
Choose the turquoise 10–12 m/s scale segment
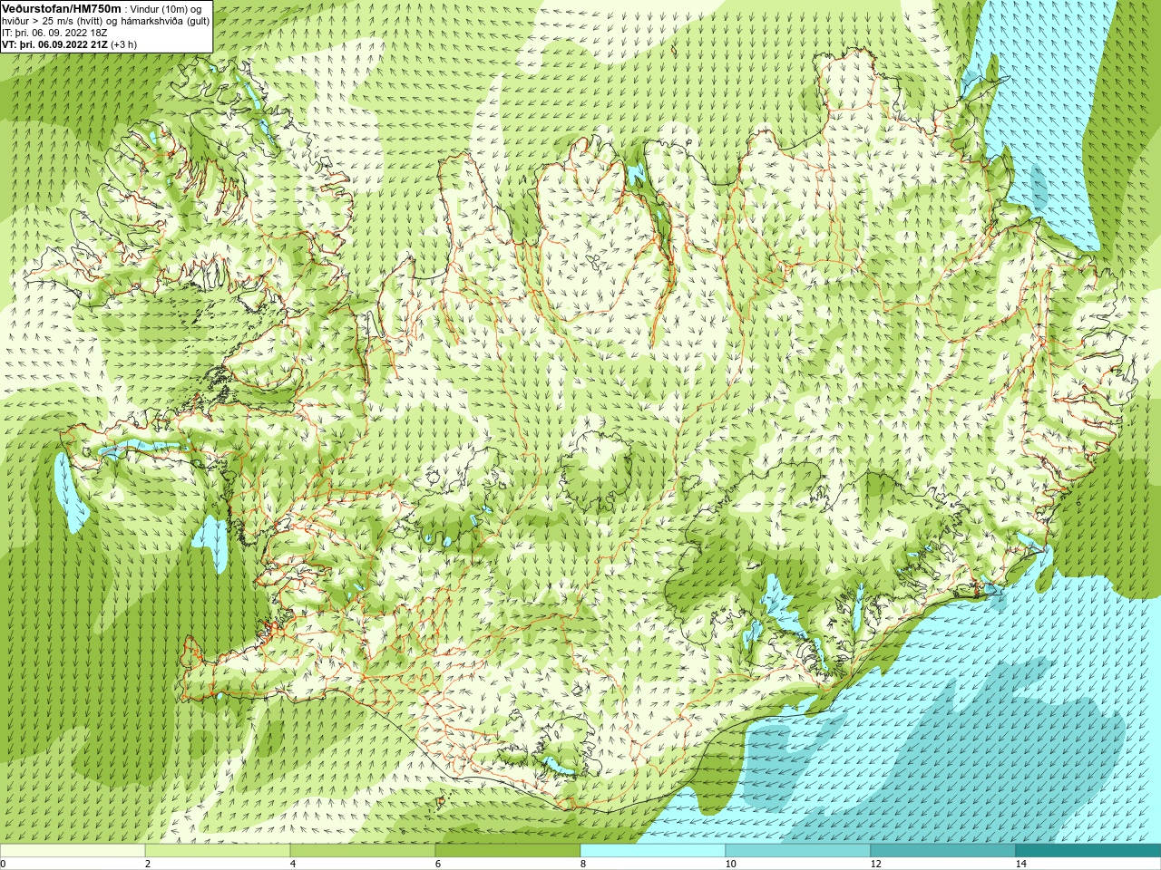798,851
